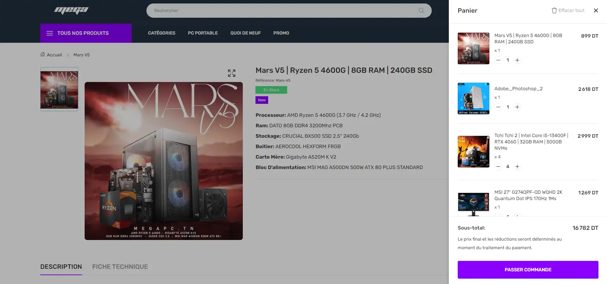Increase Mars V5 quantity with plus
Screen dimensions: 607x284
pyautogui.click(x=517, y=60)
